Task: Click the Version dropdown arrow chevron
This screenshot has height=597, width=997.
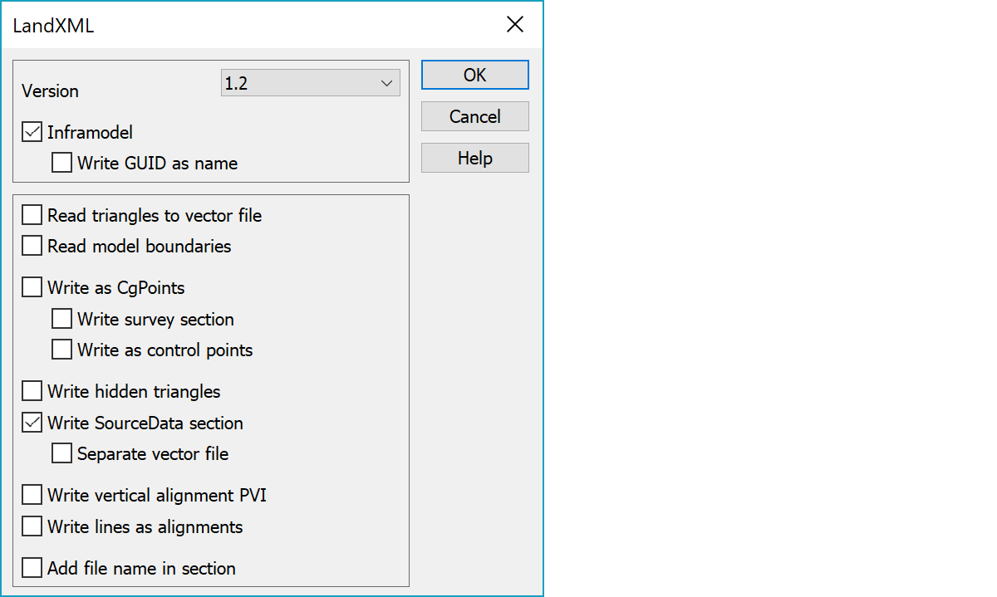Action: click(386, 83)
